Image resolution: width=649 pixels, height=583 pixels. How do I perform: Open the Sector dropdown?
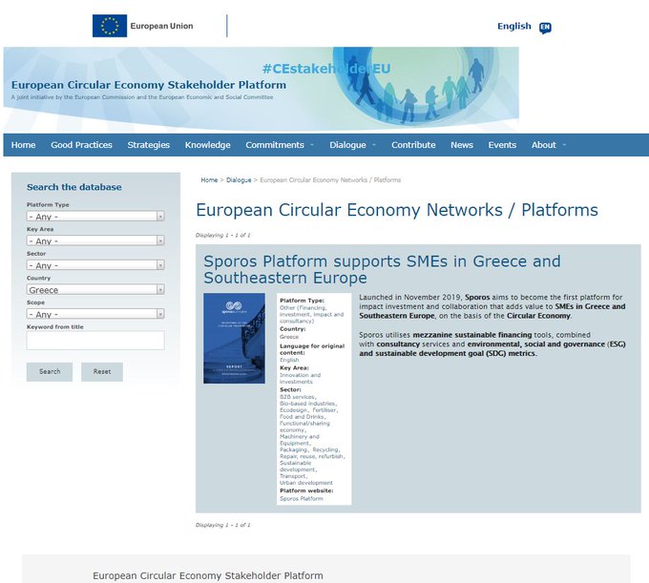pyautogui.click(x=95, y=265)
